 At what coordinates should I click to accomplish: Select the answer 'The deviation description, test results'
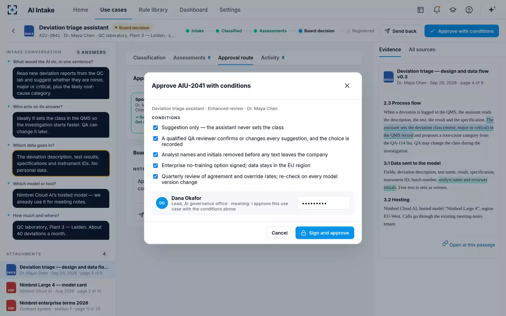(61, 163)
